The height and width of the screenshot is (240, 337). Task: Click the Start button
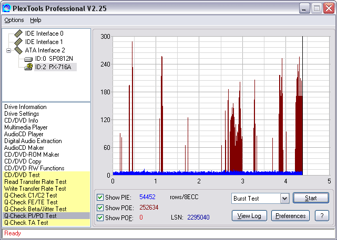click(311, 198)
